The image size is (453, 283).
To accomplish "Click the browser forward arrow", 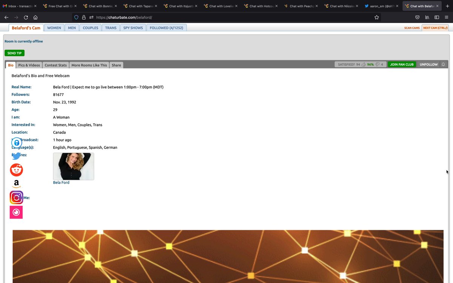I will coord(16,17).
